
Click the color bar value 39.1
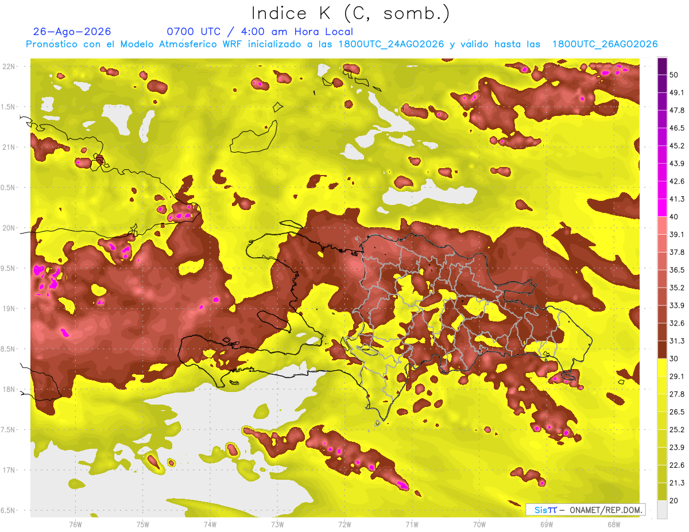(x=677, y=234)
